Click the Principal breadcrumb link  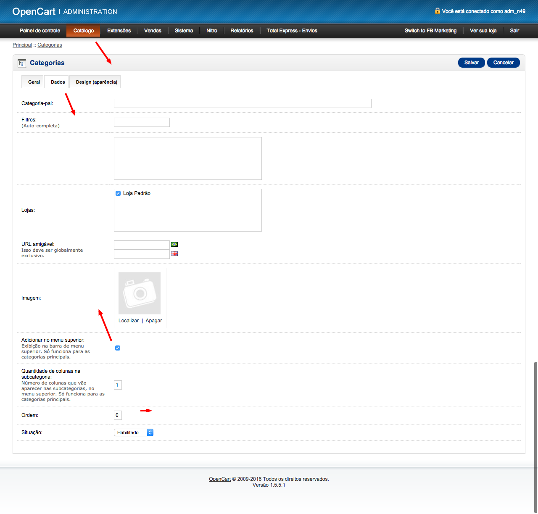coord(22,45)
